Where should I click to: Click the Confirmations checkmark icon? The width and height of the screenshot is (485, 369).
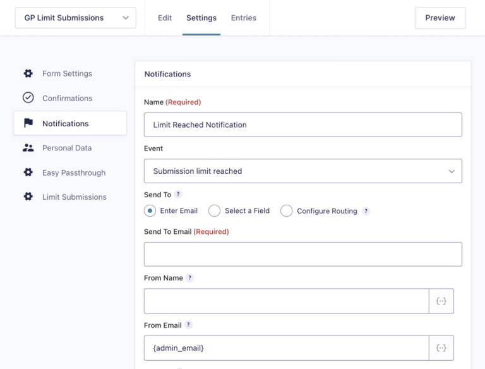[x=28, y=98]
